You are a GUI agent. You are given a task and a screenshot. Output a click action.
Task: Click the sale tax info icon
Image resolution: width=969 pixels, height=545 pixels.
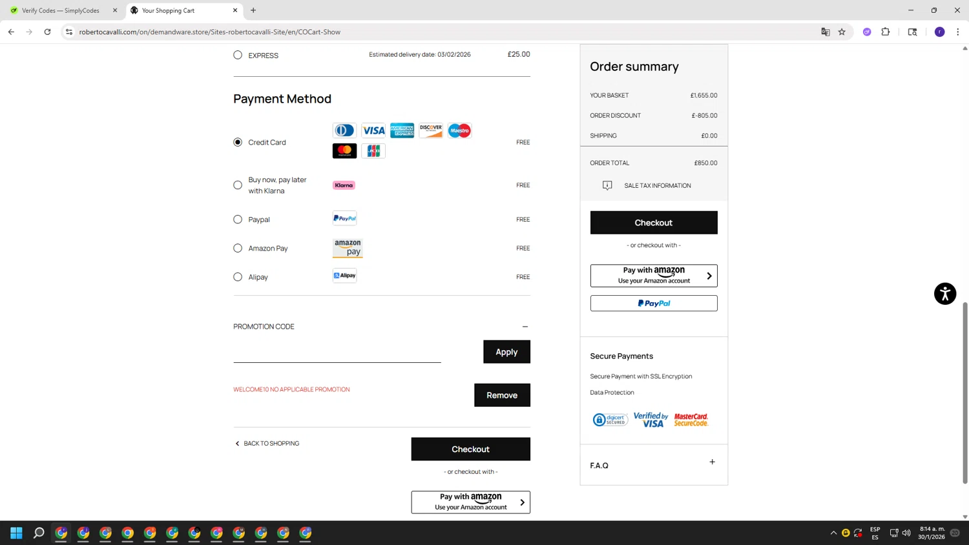pyautogui.click(x=607, y=185)
